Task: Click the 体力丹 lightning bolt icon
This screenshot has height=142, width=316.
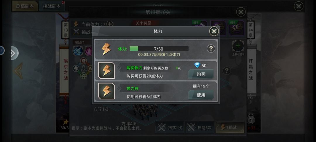Action: click(x=107, y=91)
